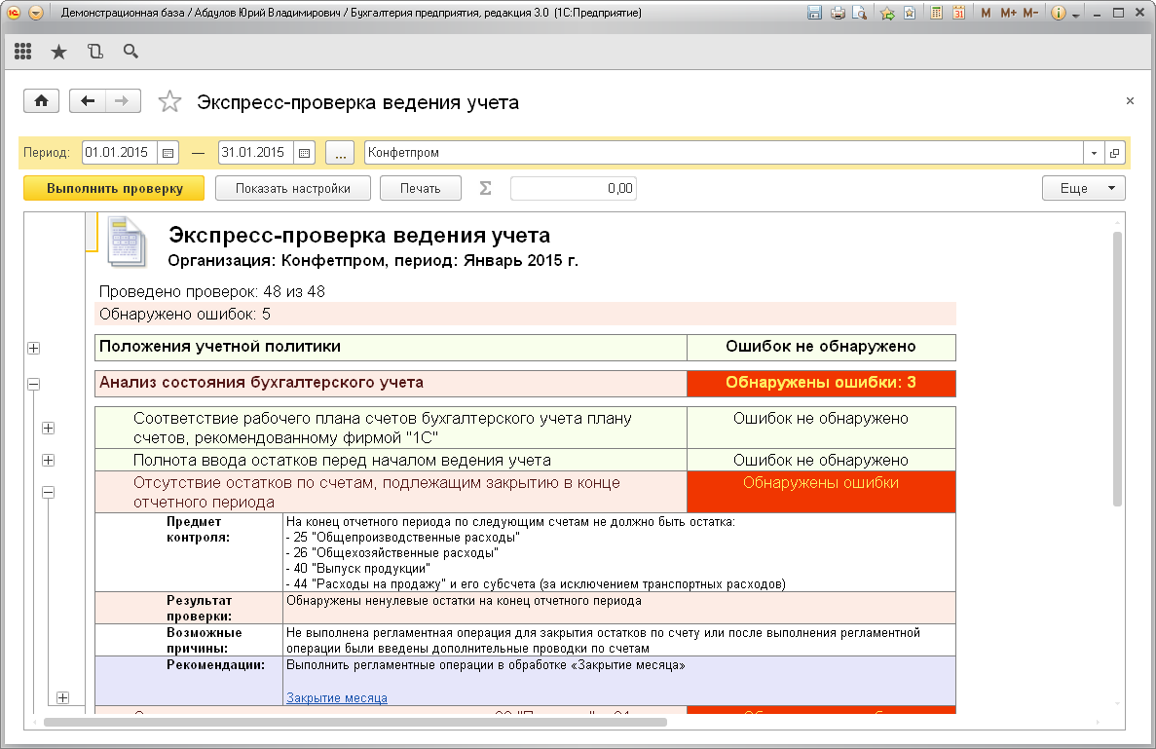This screenshot has height=749, width=1156.
Task: Open the calculator icon in the title bar
Action: click(937, 14)
